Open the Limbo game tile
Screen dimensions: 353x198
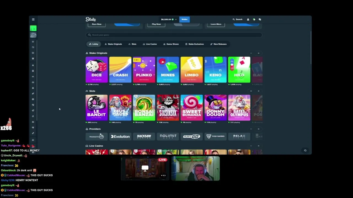192,70
